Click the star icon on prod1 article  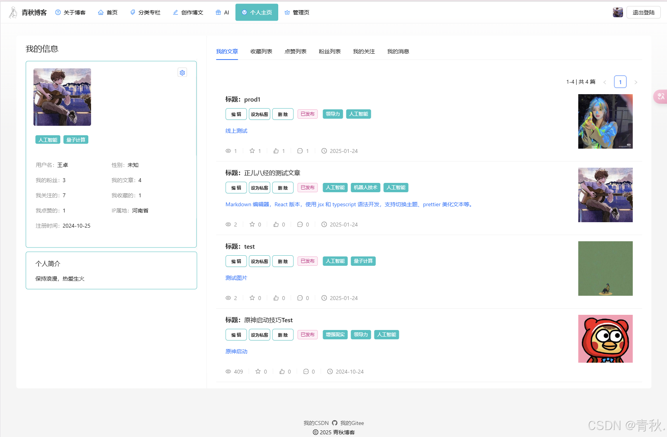coord(252,151)
